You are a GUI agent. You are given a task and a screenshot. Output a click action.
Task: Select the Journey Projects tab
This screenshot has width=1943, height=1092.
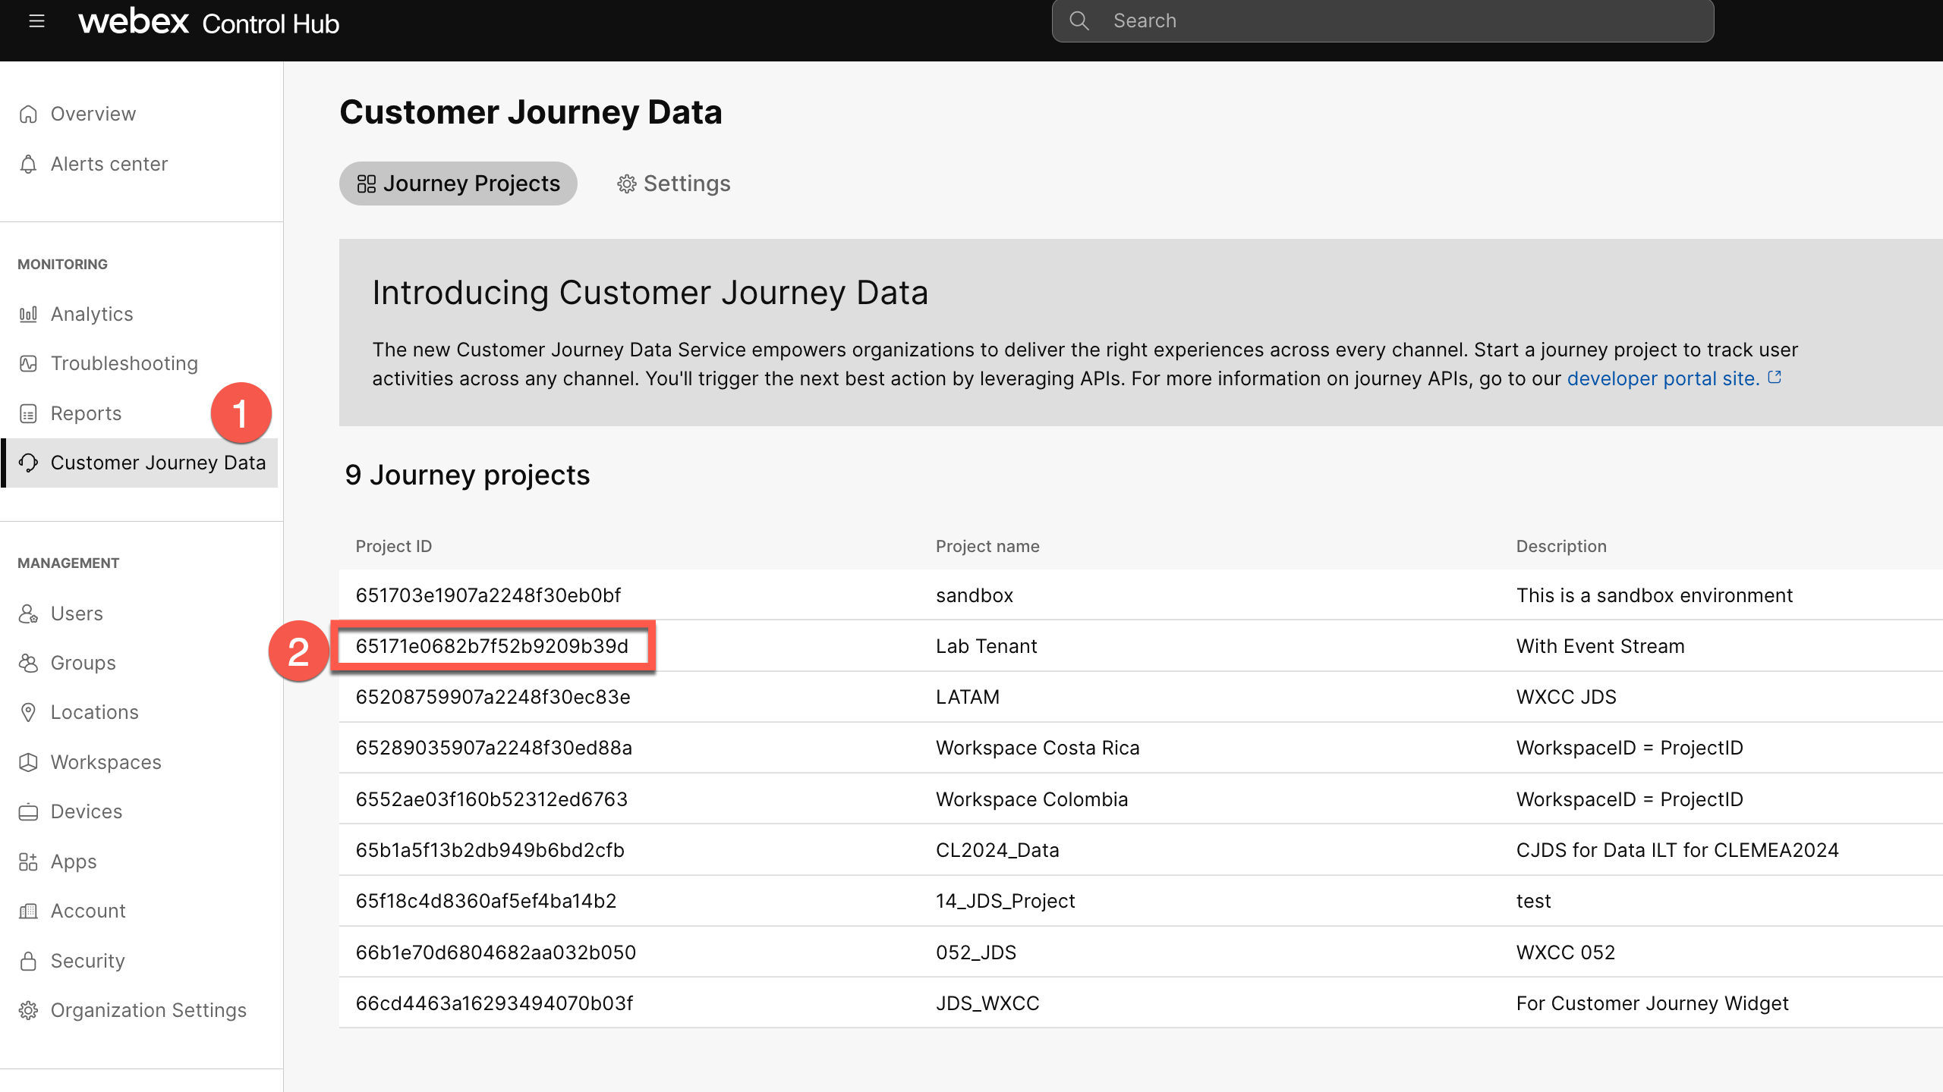tap(458, 184)
